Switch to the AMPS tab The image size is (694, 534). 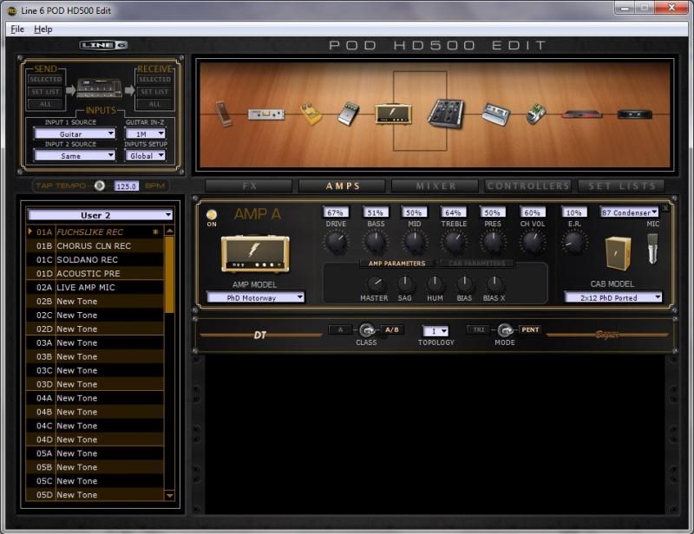pyautogui.click(x=343, y=186)
